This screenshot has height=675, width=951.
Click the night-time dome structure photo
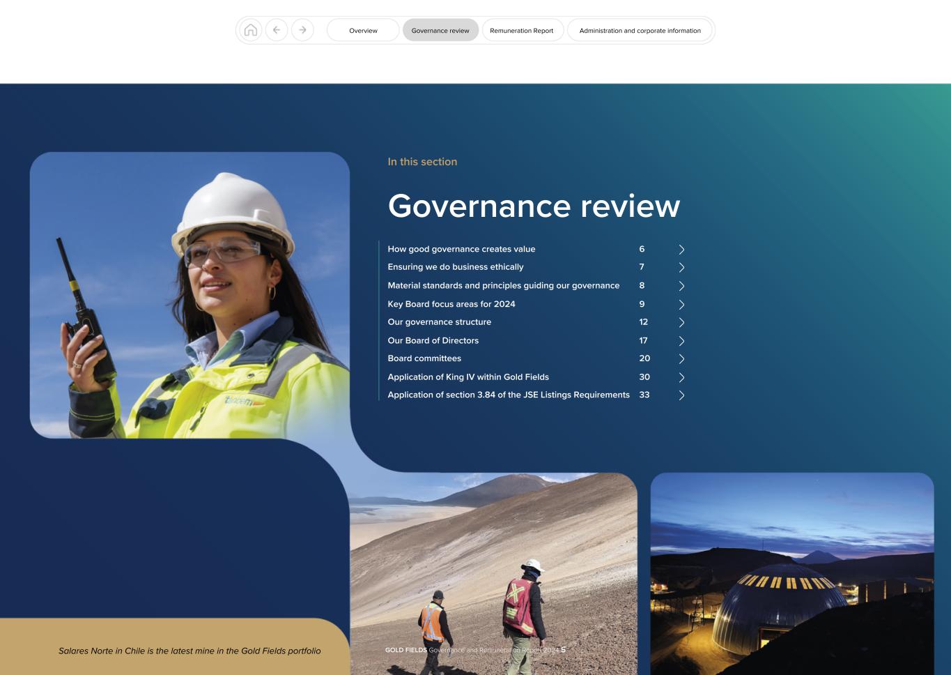(791, 572)
